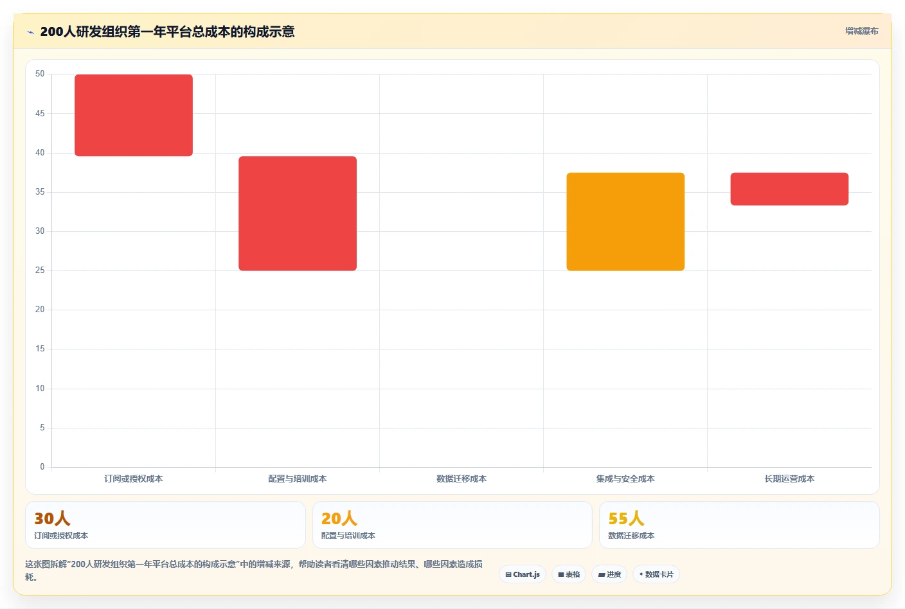The width and height of the screenshot is (905, 609).
Task: Click the y-axis value 50
Action: tap(40, 74)
